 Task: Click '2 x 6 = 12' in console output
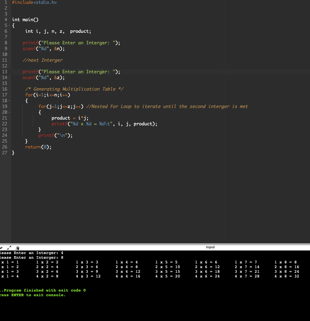pyautogui.click(x=207, y=267)
